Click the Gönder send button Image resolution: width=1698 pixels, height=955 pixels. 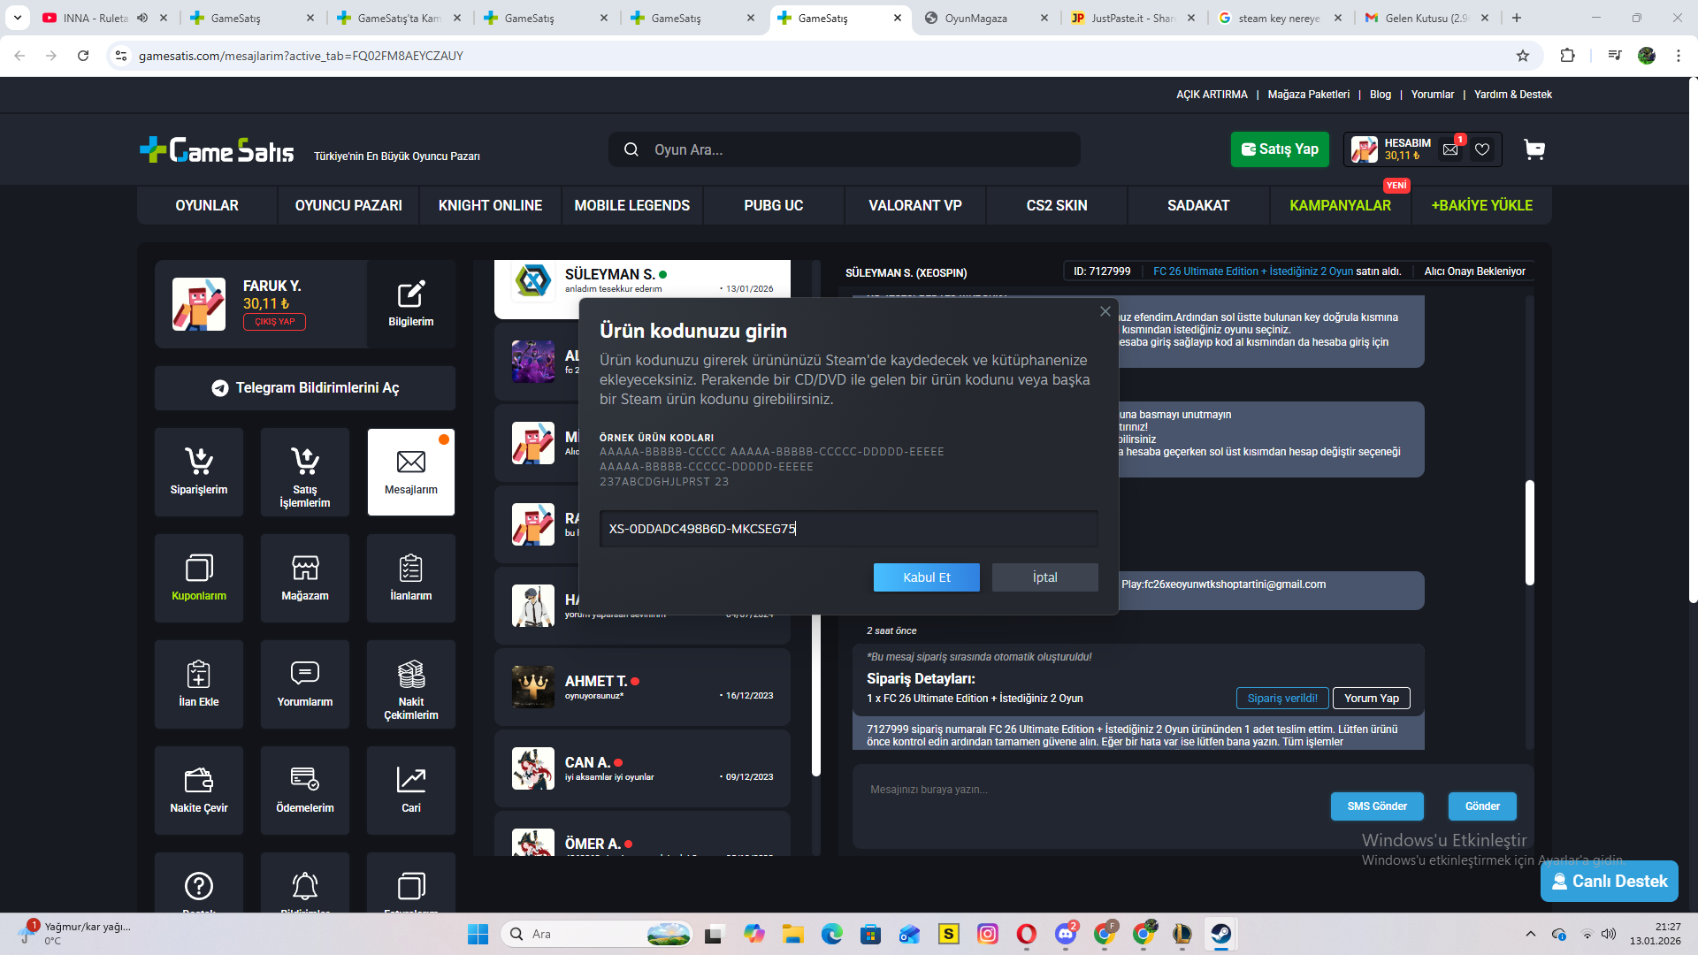pyautogui.click(x=1482, y=806)
